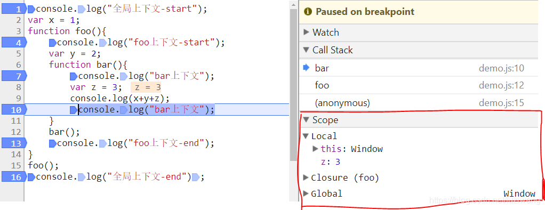Click inline breakpoint marker before log on line 1
This screenshot has width=545, height=210.
(82, 10)
